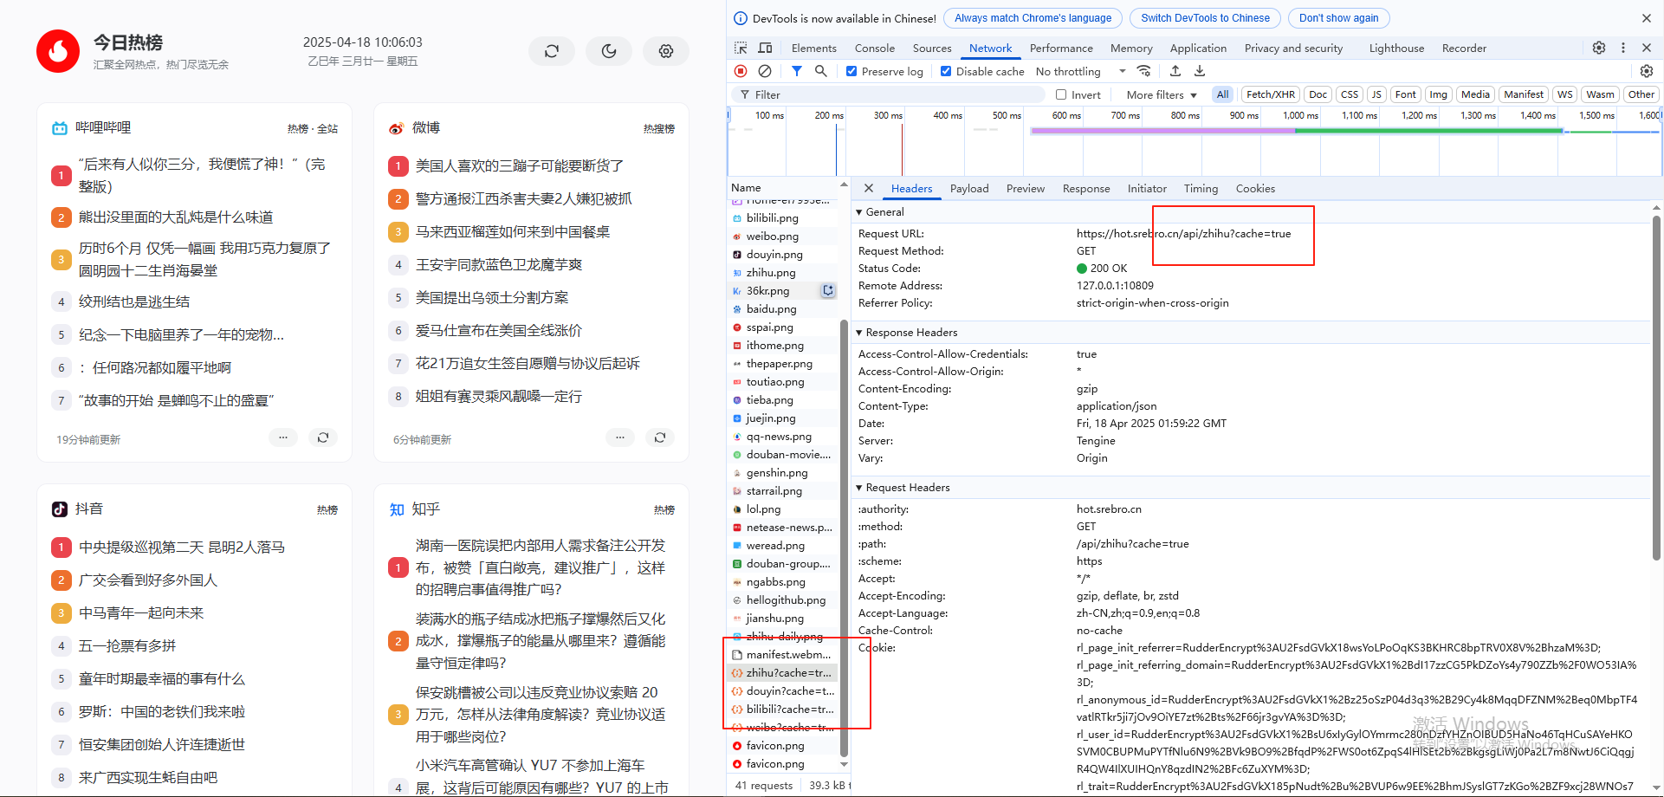Import a HAR file using the upload icon
The width and height of the screenshot is (1664, 797).
[1175, 71]
